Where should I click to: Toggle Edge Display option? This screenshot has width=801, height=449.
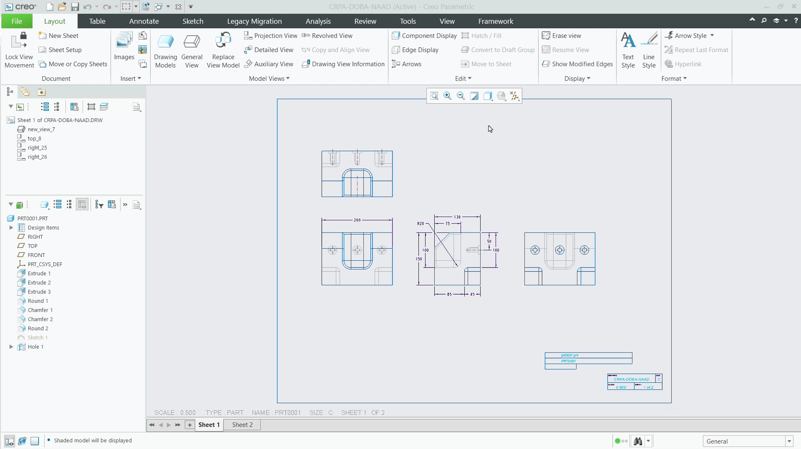point(415,50)
